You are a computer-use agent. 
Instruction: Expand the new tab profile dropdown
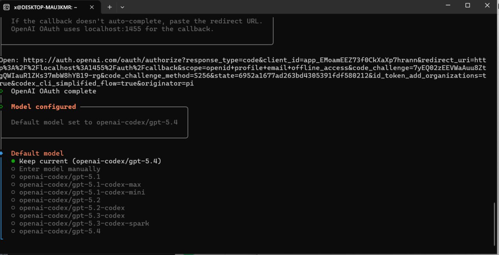click(122, 7)
